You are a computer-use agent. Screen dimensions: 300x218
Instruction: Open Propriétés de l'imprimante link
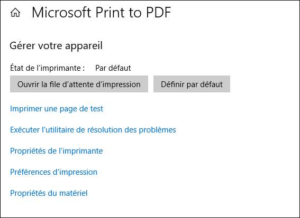coord(57,151)
